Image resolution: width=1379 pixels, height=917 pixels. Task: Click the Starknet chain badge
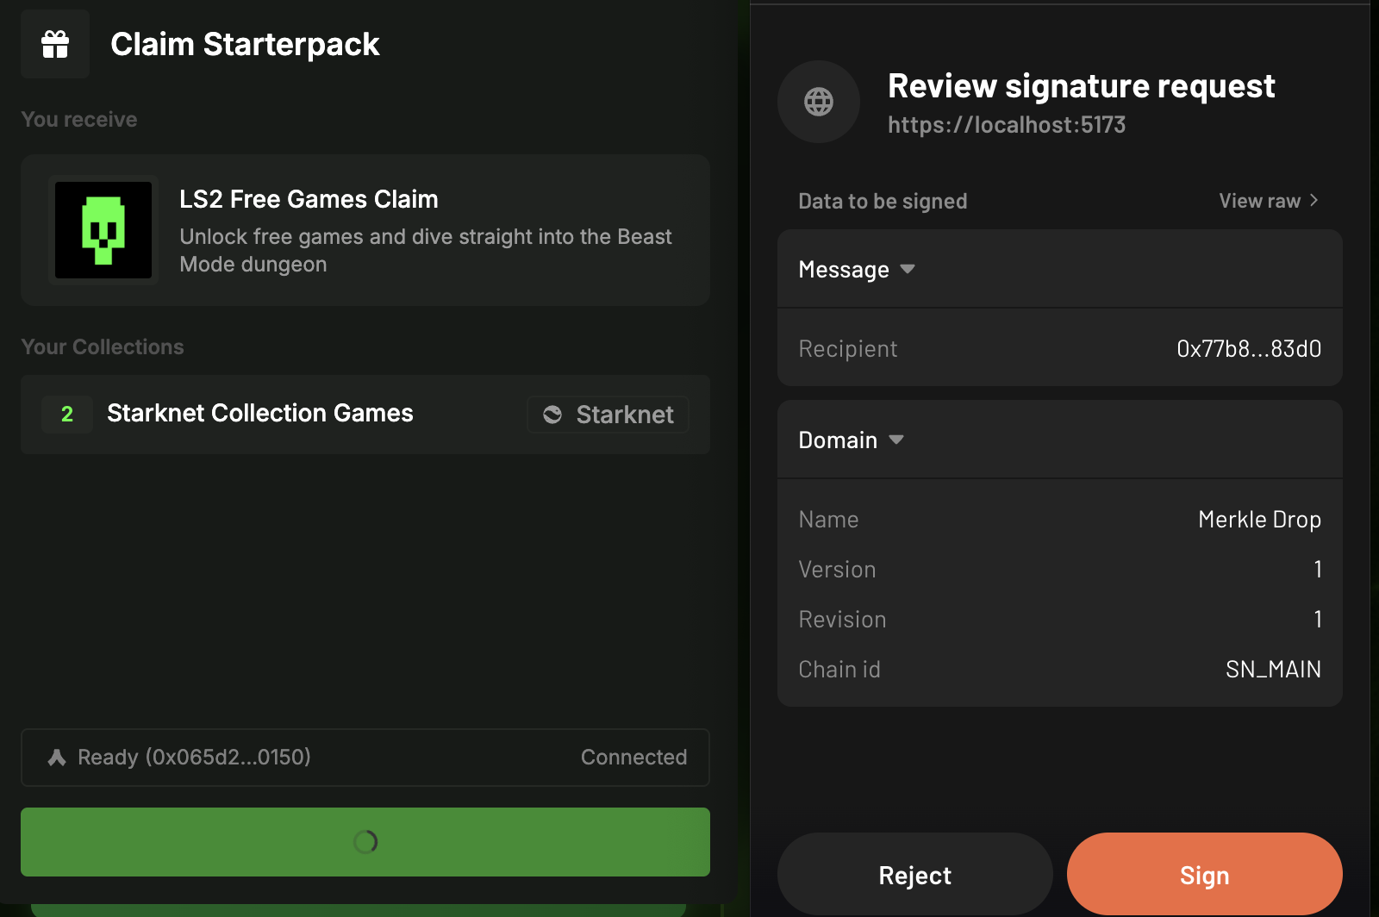pyautogui.click(x=608, y=415)
